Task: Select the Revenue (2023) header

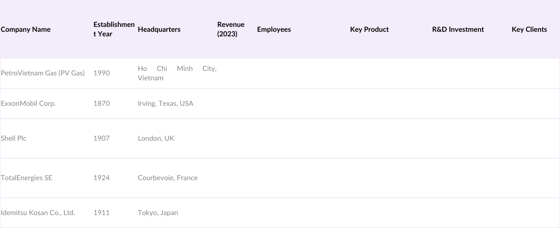Action: (x=231, y=29)
